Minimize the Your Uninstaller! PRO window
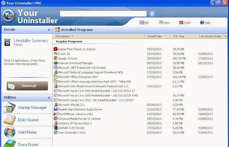 [x=213, y=3]
